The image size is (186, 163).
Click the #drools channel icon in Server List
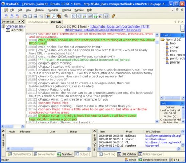point(8,30)
